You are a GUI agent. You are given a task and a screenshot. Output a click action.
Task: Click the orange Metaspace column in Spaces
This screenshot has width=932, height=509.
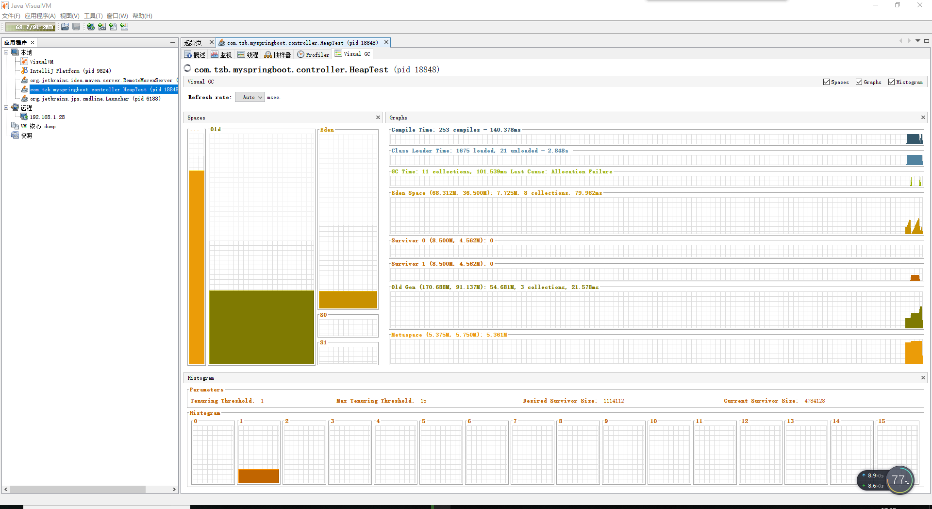point(197,267)
